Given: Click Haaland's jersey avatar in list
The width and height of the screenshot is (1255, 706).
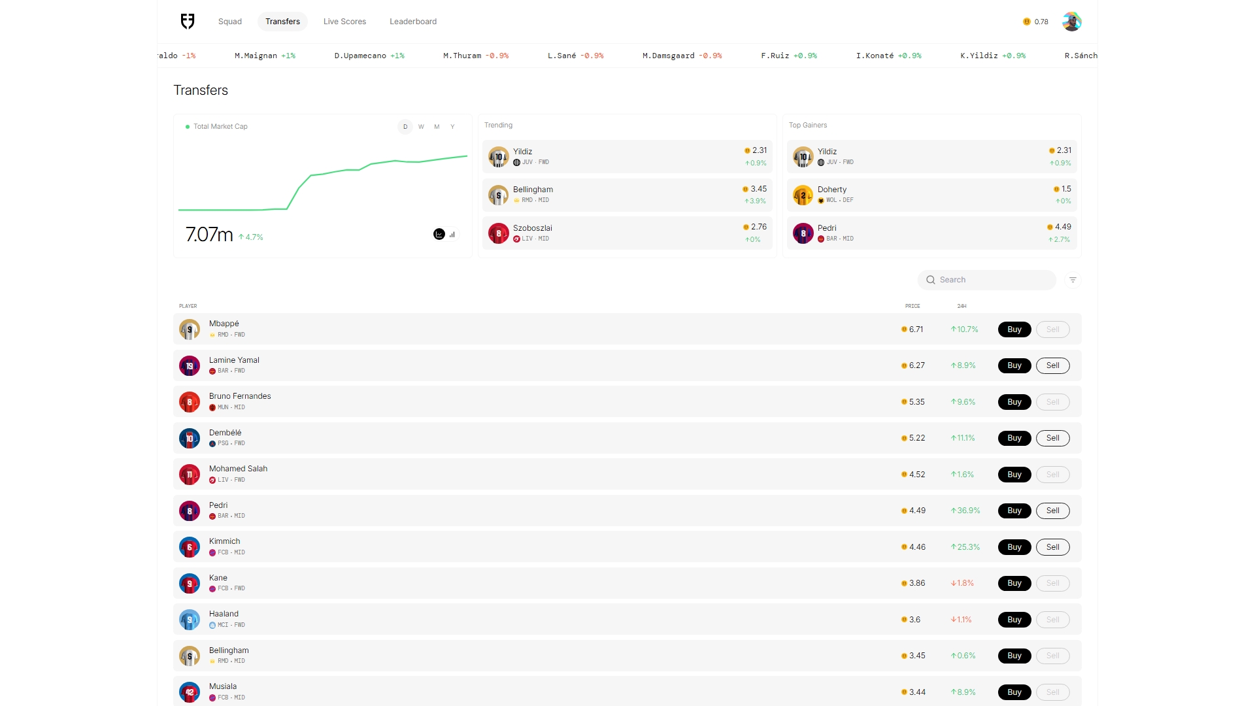Looking at the screenshot, I should 190,620.
